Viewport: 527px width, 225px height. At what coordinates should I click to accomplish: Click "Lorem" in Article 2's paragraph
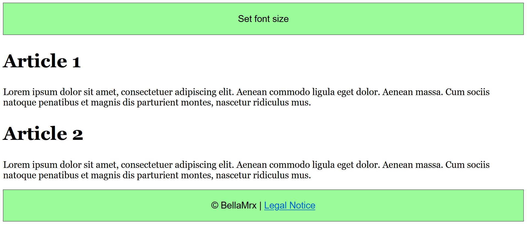pyautogui.click(x=16, y=165)
